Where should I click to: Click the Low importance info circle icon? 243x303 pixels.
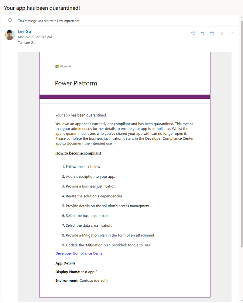pyautogui.click(x=9, y=20)
